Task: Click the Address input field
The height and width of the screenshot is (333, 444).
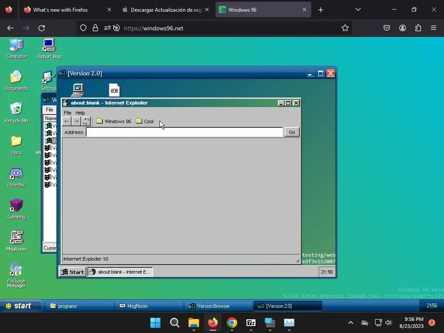Action: click(x=184, y=132)
